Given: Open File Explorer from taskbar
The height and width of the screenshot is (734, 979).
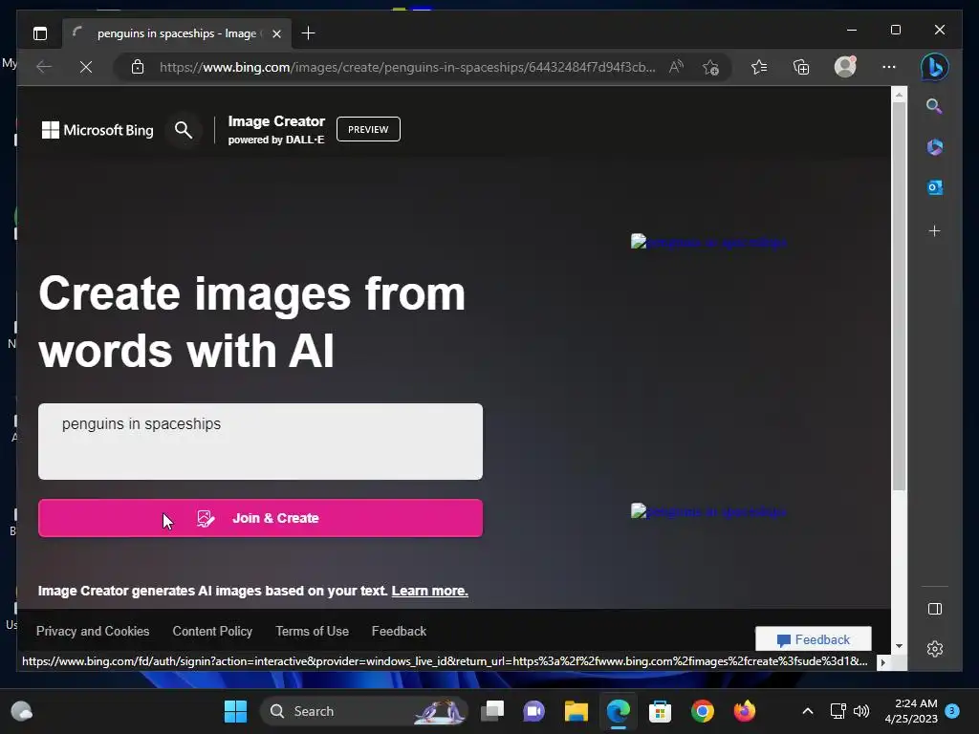Looking at the screenshot, I should click(577, 711).
